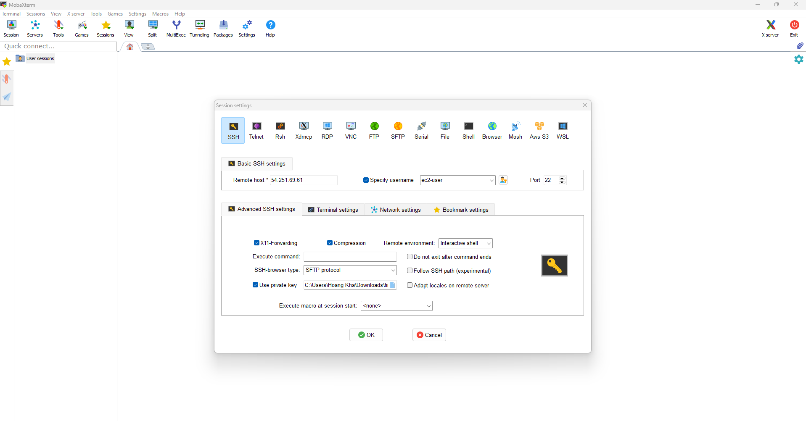The width and height of the screenshot is (806, 421).
Task: Switch to the Terminal settings tab
Action: (333, 210)
